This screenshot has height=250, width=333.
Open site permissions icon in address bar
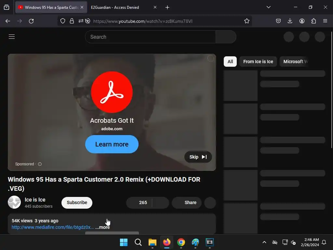tap(81, 21)
